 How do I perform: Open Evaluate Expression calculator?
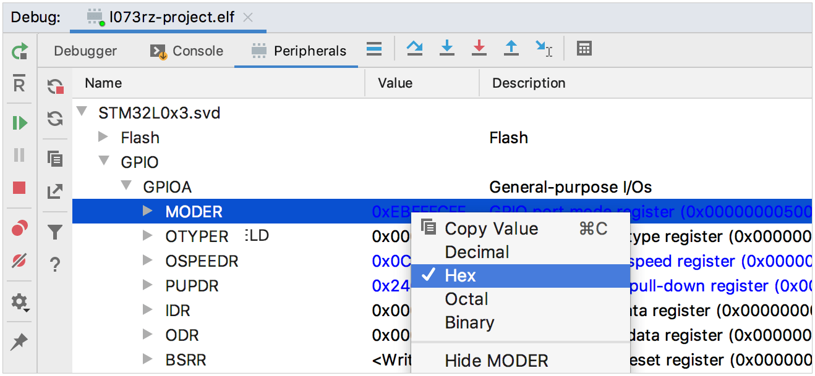pyautogui.click(x=584, y=49)
